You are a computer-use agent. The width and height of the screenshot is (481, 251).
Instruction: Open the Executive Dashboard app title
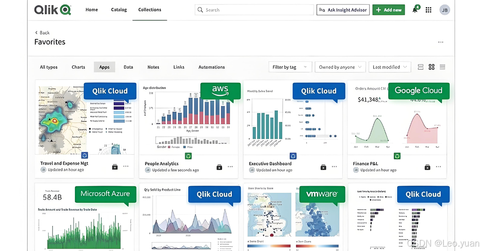coord(270,164)
